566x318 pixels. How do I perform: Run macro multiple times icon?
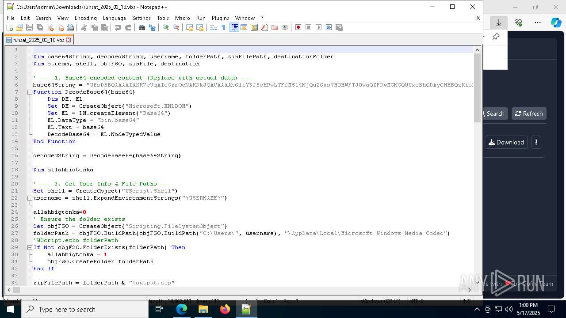(329, 27)
